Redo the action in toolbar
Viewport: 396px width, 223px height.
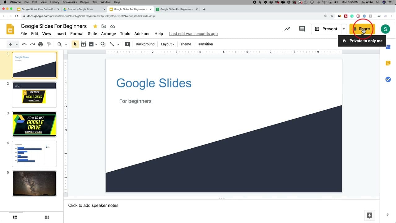coord(32,44)
